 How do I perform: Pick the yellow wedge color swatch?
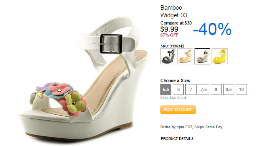220,56
